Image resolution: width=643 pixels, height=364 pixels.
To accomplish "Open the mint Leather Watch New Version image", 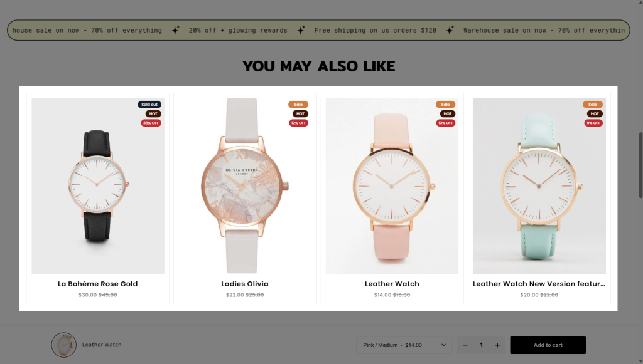I will (539, 185).
